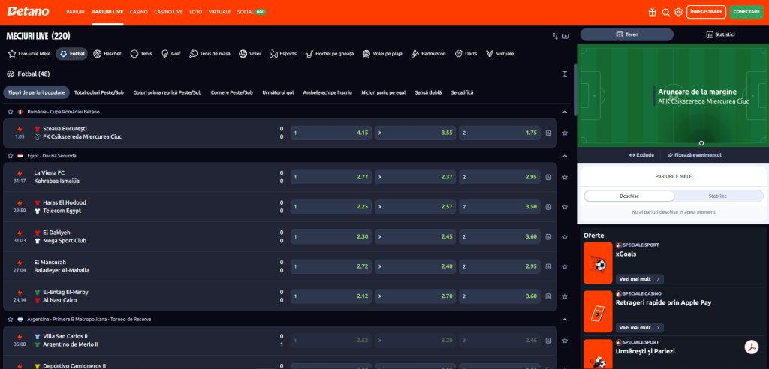Favorite the El Mansurah match star
Screen dimensions: 769x369
[x=565, y=266]
